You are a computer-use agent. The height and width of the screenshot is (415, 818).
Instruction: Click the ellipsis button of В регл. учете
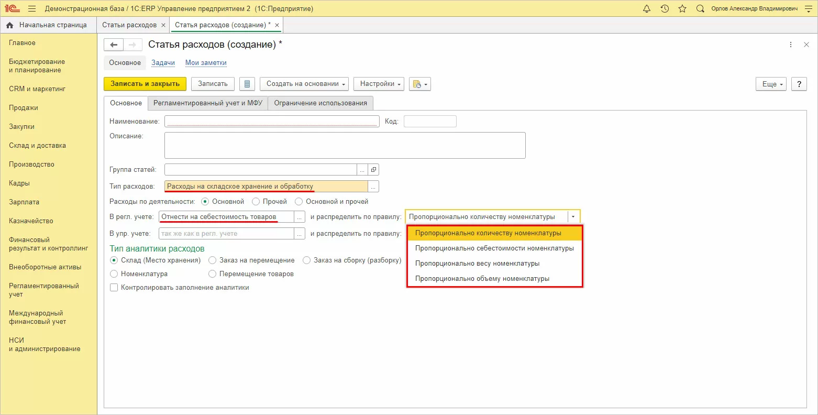[300, 217]
